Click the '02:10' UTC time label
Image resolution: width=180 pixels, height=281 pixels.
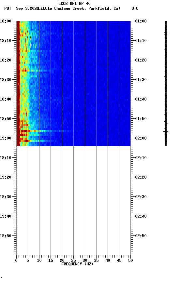141,158
